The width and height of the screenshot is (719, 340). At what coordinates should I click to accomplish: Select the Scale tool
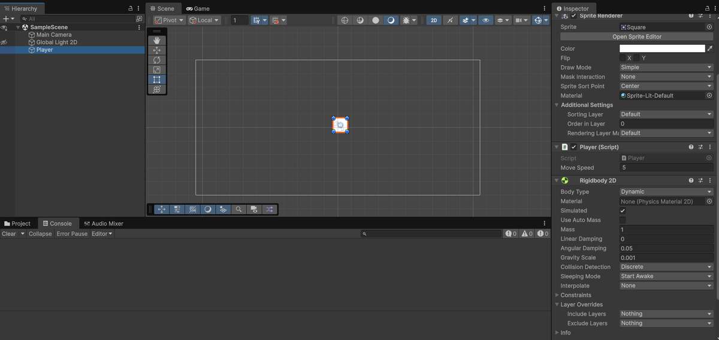click(x=157, y=69)
